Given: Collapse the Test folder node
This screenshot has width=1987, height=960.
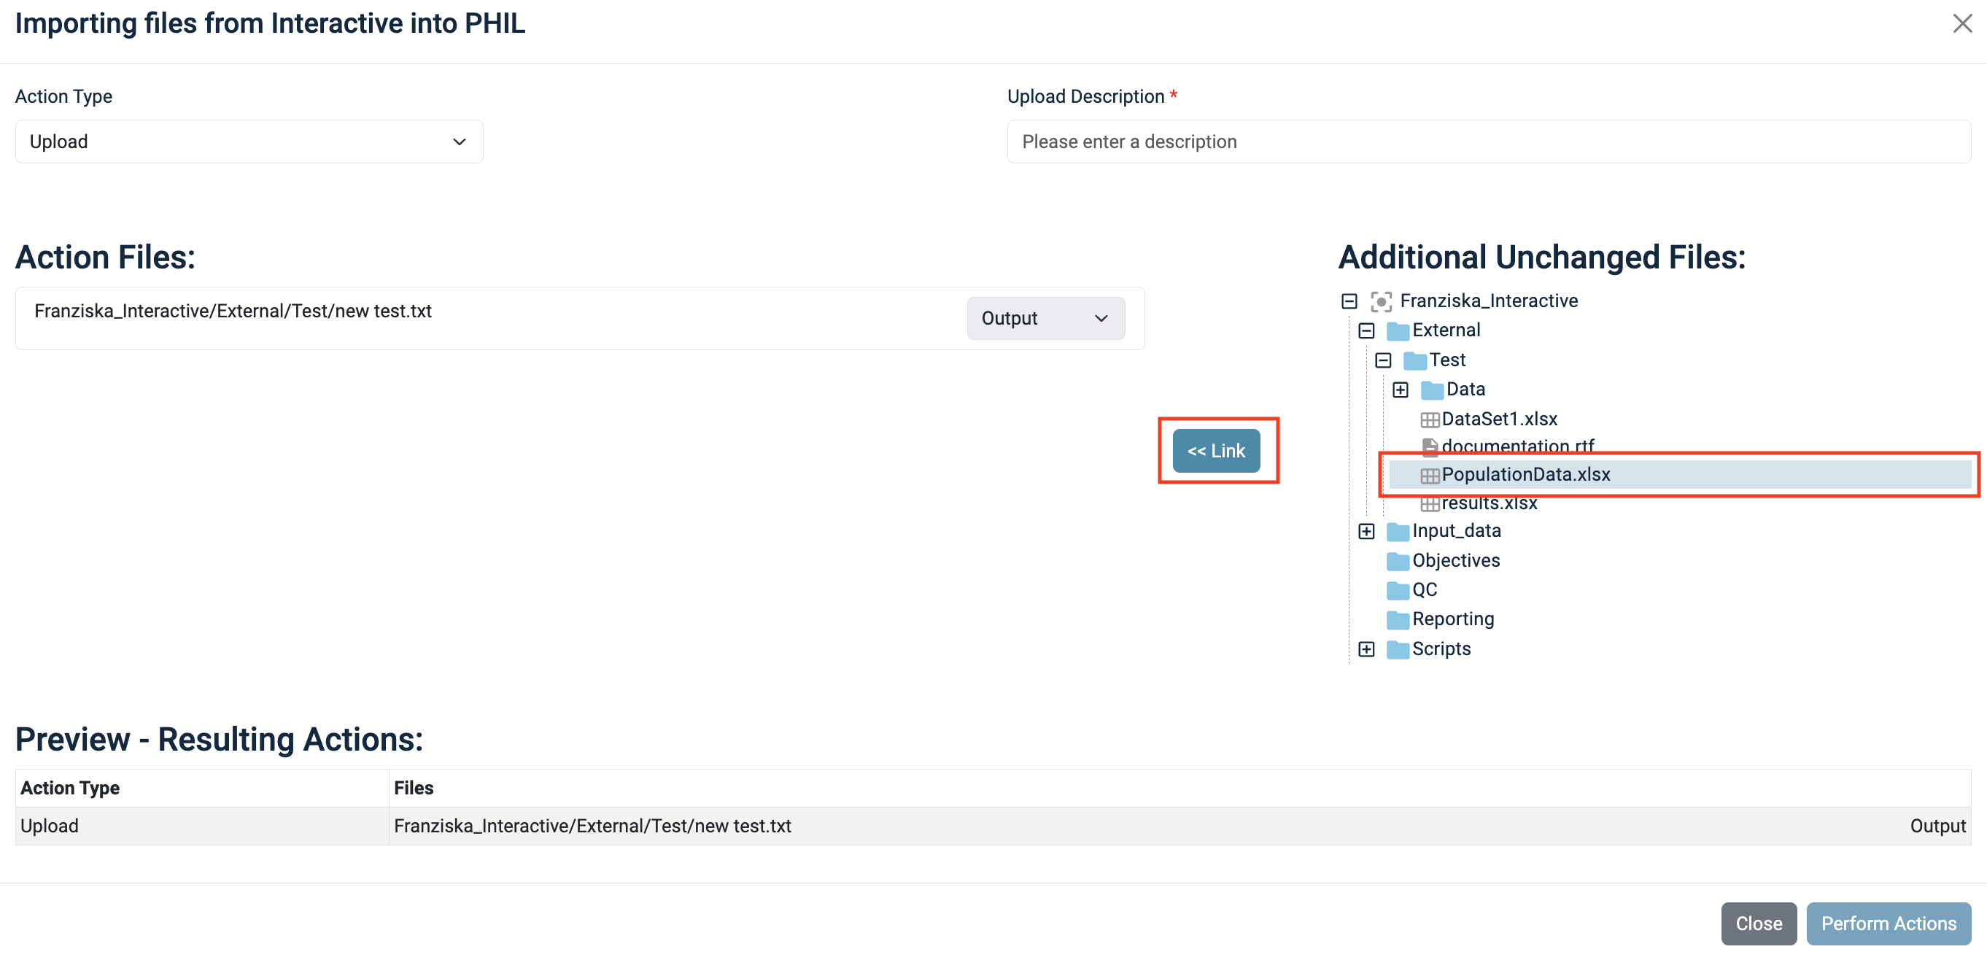Looking at the screenshot, I should [1383, 360].
